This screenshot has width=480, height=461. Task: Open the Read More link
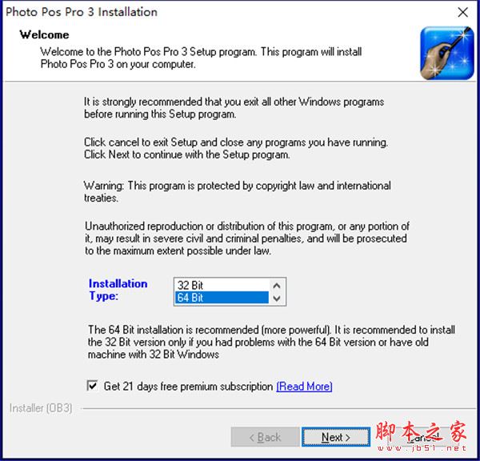[x=304, y=387]
